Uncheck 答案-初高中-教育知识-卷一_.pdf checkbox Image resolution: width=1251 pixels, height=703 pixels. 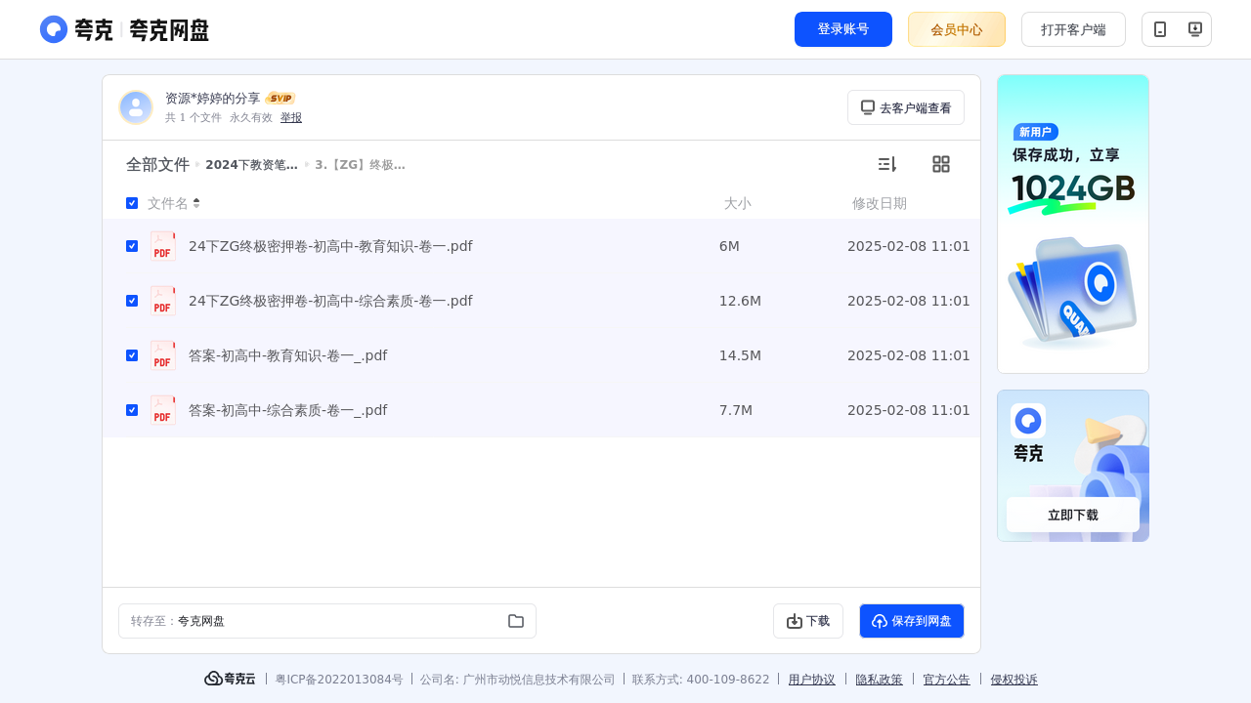pos(132,355)
